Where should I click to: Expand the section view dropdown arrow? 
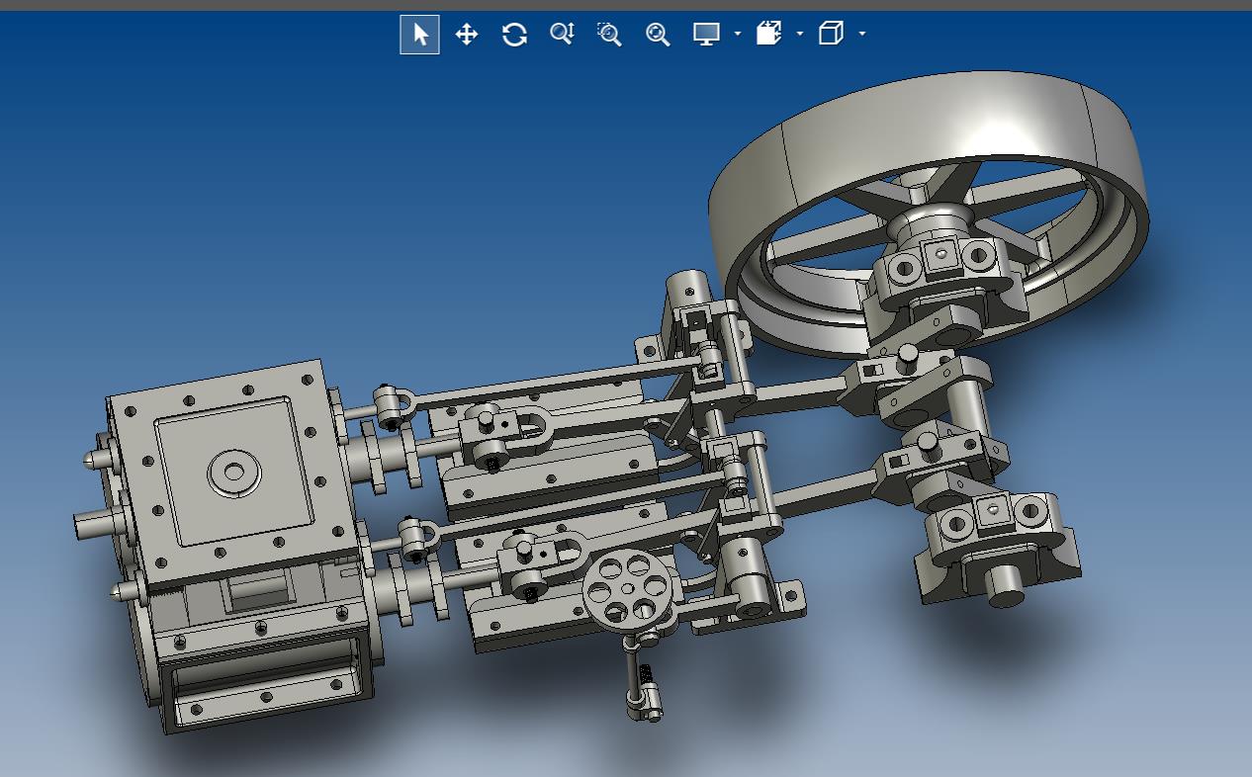click(800, 34)
